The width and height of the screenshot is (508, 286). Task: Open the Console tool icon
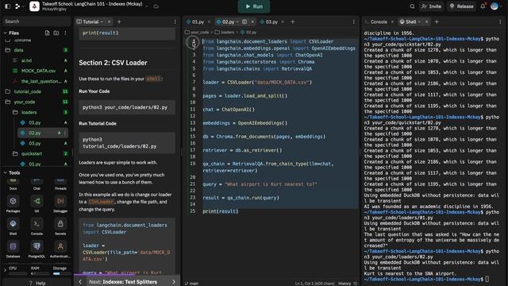[x=37, y=226]
